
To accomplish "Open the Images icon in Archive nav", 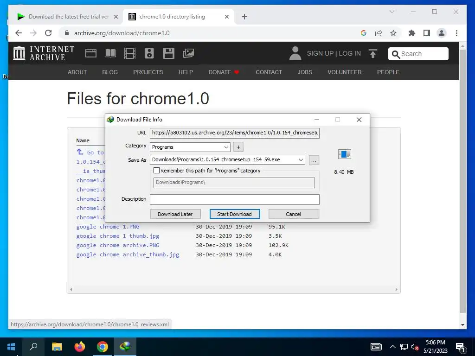I will pyautogui.click(x=188, y=54).
